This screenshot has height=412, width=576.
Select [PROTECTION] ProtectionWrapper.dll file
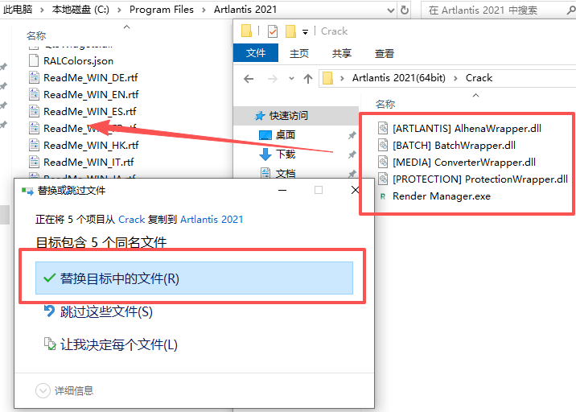click(479, 179)
